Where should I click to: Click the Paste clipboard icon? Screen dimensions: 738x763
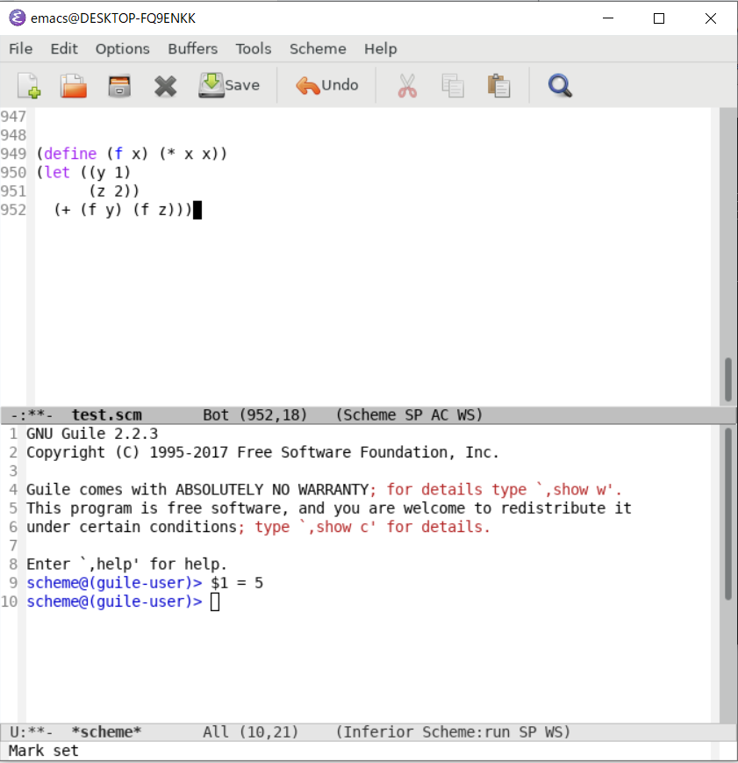tap(498, 86)
